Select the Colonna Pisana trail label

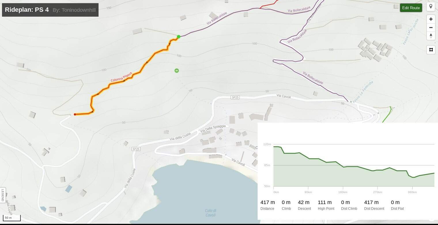pos(121,77)
